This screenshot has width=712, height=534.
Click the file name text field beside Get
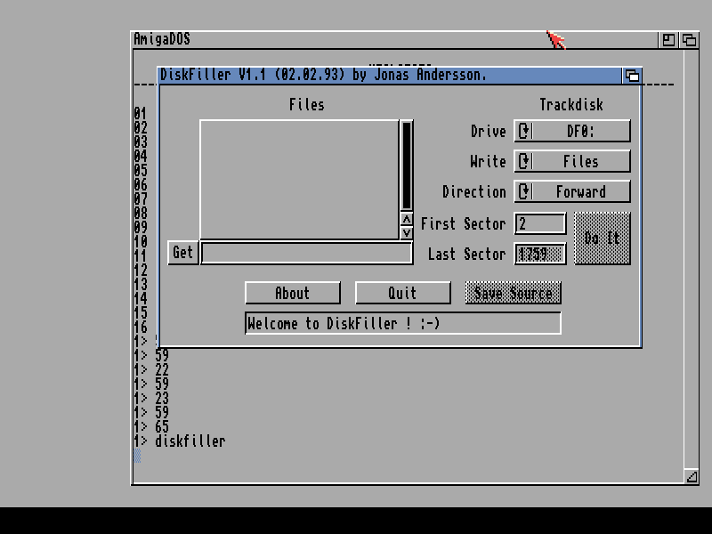[306, 253]
